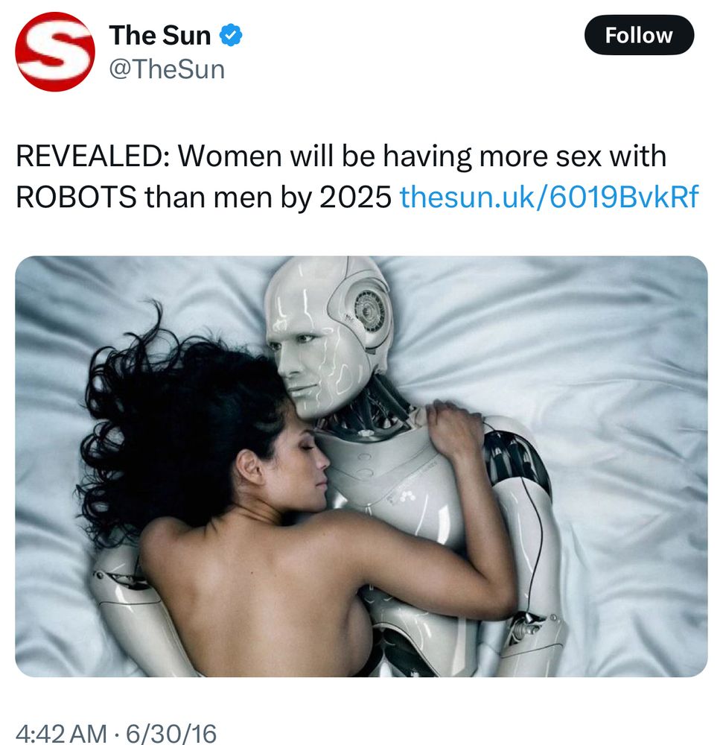Click the word ROBOTS in the tweet
723x745 pixels.
click(x=76, y=197)
